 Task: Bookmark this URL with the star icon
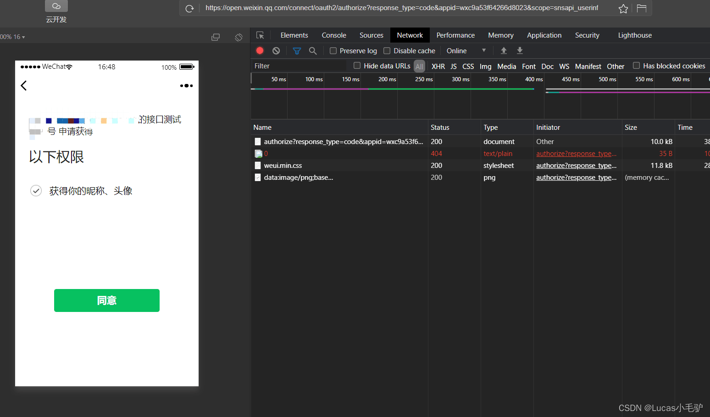pos(623,8)
